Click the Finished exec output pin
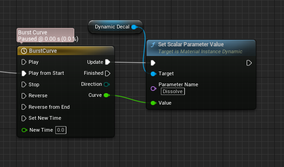Screen dimensions: 284x167 pyautogui.click(x=107, y=73)
